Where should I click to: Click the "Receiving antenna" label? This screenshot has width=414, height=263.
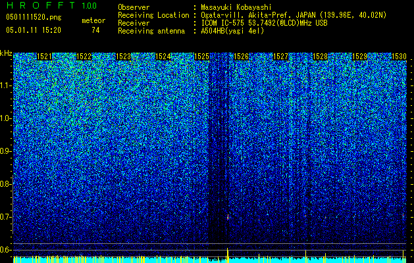tap(151, 31)
